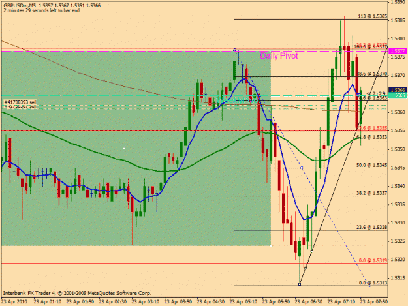408x306 pixels.
Task: Click the dark 1.5366 current price tag
Action: 398,90
